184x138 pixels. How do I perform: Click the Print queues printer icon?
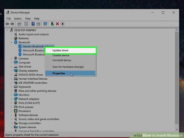click(16, 107)
